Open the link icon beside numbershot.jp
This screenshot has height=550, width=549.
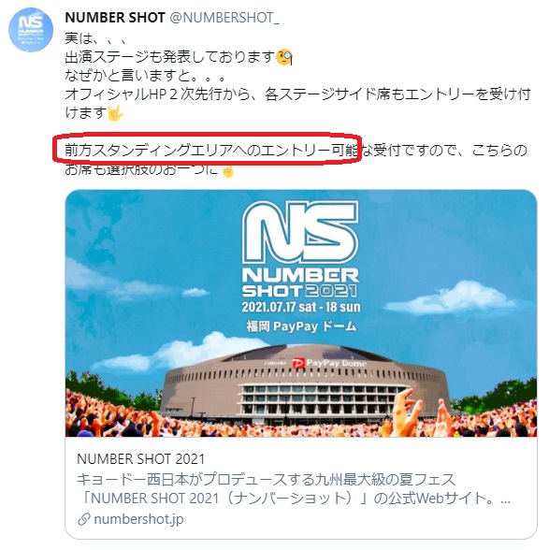coord(84,519)
